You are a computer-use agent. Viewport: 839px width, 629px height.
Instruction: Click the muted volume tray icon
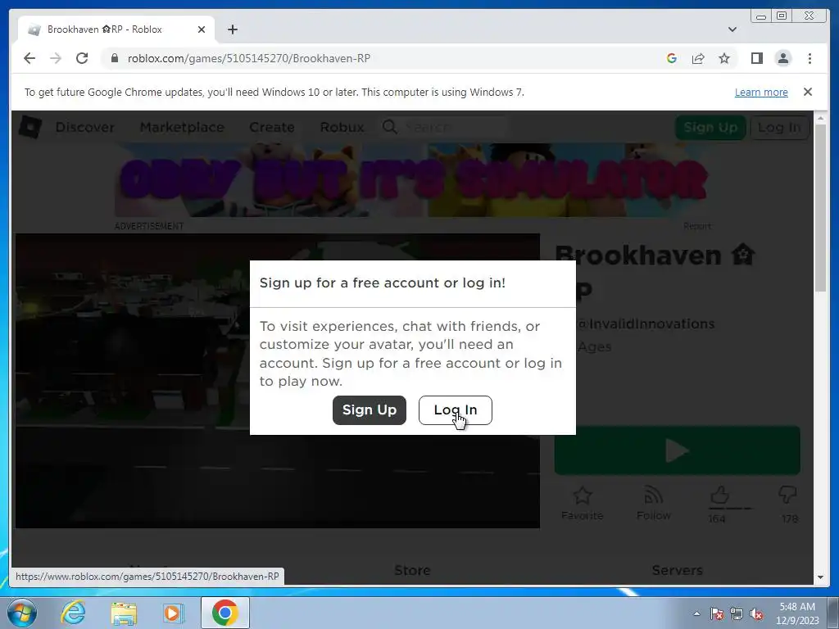tap(756, 613)
